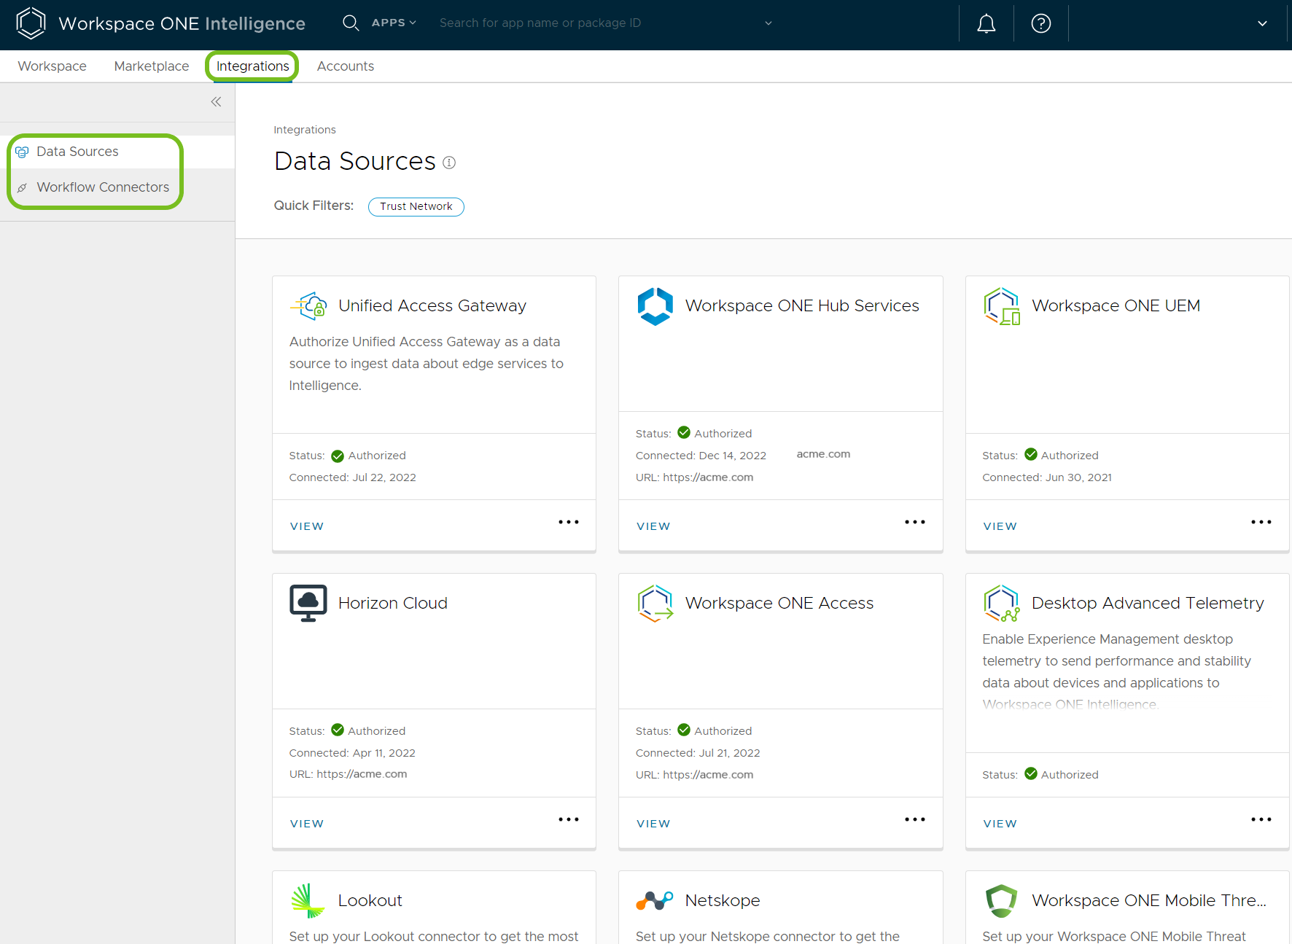Viewport: 1292px width, 944px height.
Task: Click 'Connected: Dec 14, 2022' text
Action: [701, 456]
